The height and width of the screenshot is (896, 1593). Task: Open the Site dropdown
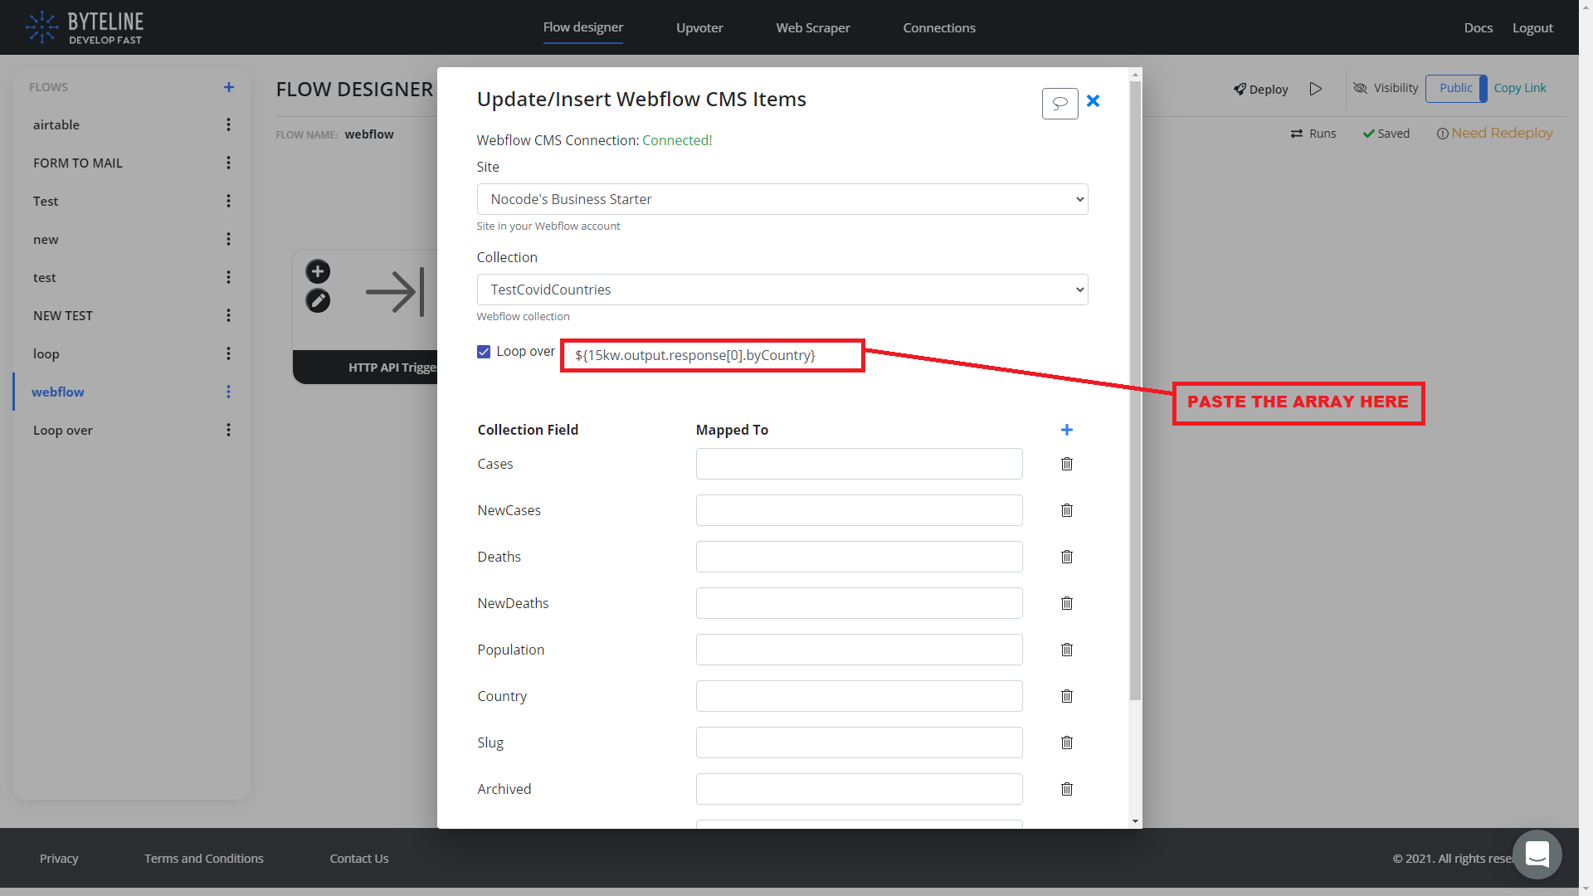click(x=782, y=199)
